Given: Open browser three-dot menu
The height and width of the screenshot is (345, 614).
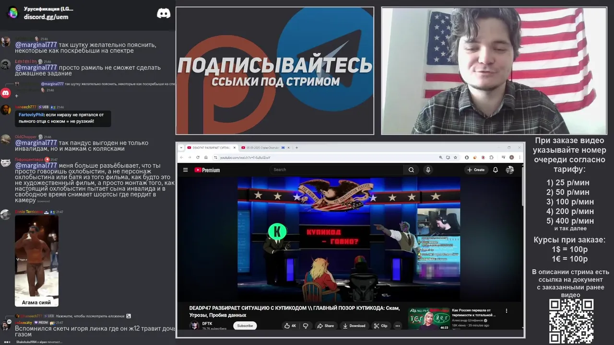Looking at the screenshot, I should click(x=519, y=157).
